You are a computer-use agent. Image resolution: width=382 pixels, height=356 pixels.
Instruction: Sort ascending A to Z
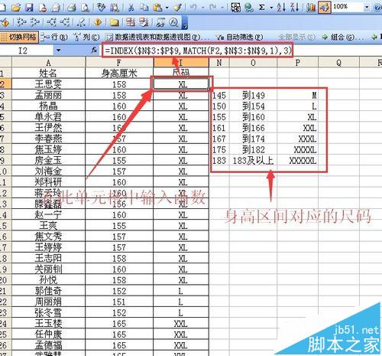tap(281, 8)
